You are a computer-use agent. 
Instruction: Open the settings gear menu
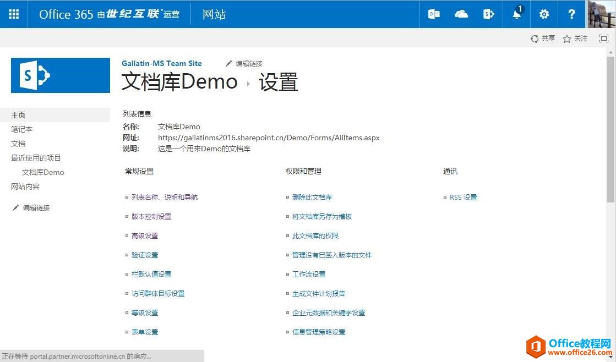(544, 14)
